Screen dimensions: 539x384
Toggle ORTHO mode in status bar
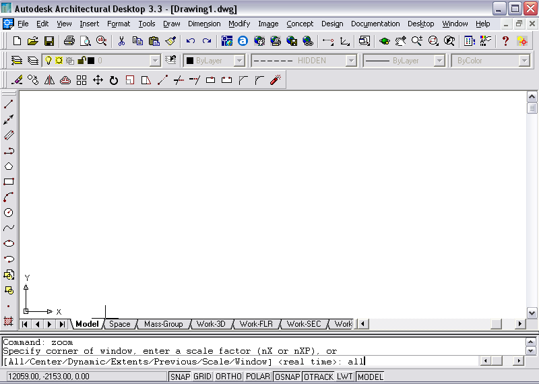tap(228, 377)
